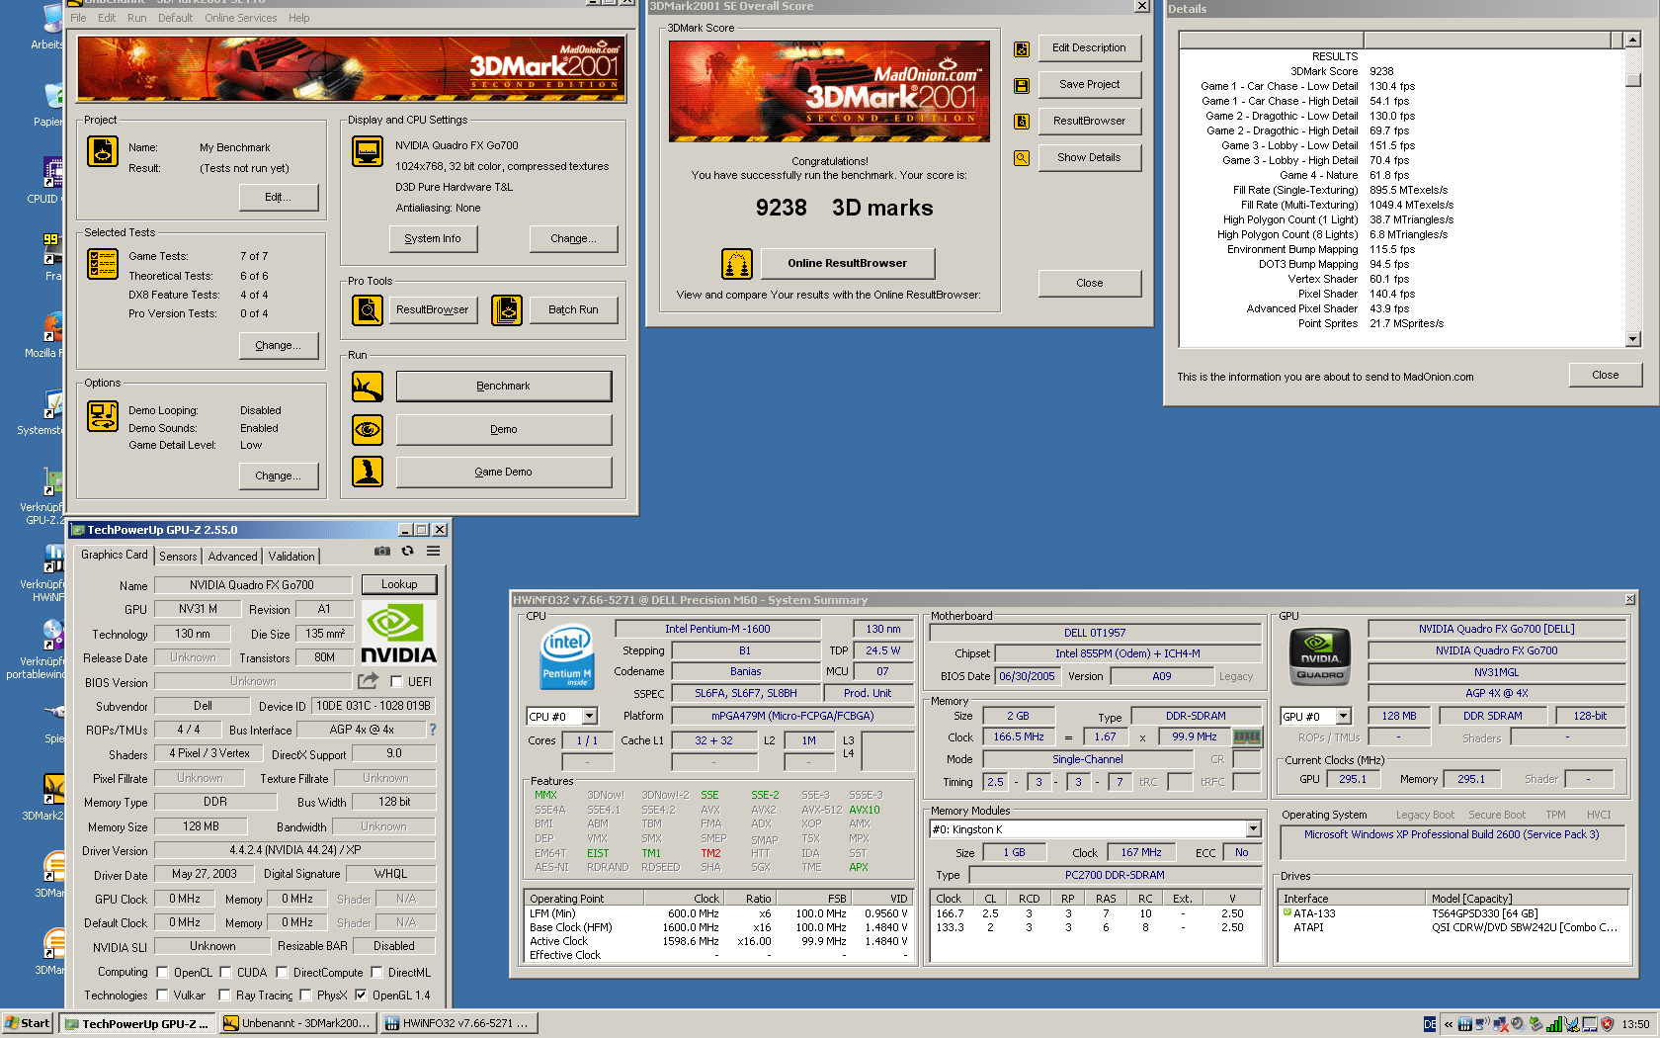This screenshot has height=1038, width=1660.
Task: Click the up arrow of Details results scrollbar
Action: (1632, 40)
